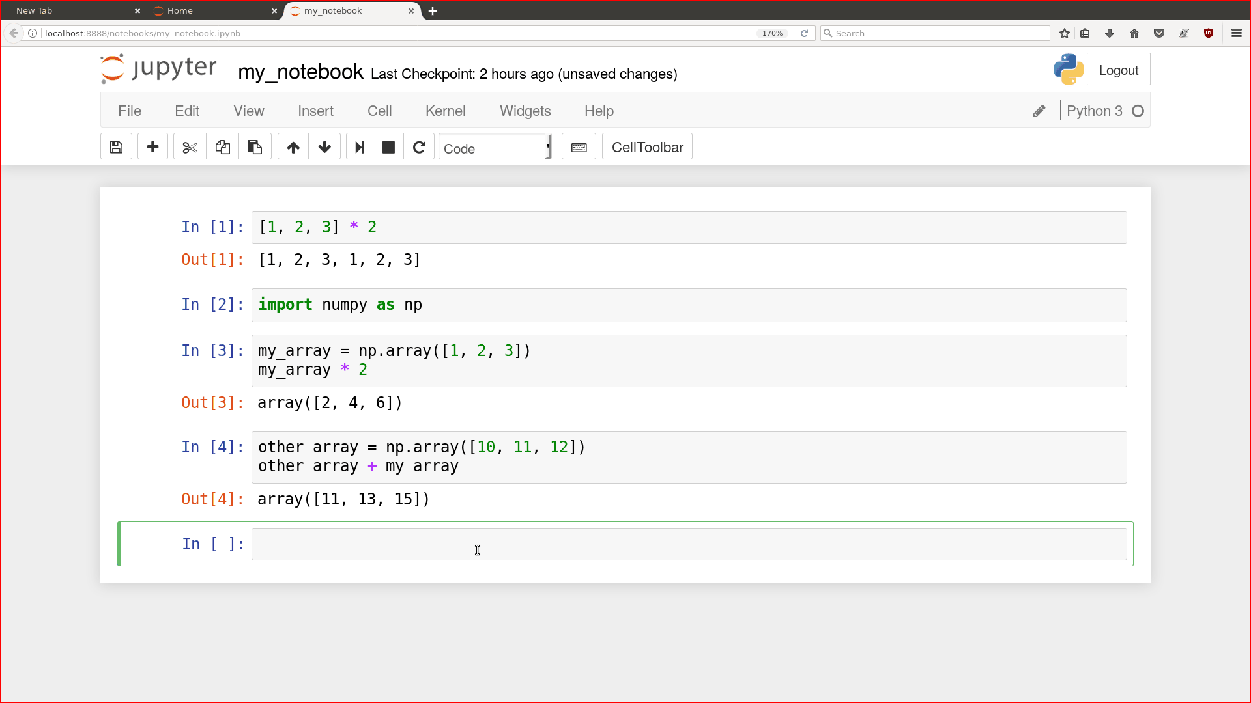Click the uBlock shield extension icon

tap(1209, 33)
